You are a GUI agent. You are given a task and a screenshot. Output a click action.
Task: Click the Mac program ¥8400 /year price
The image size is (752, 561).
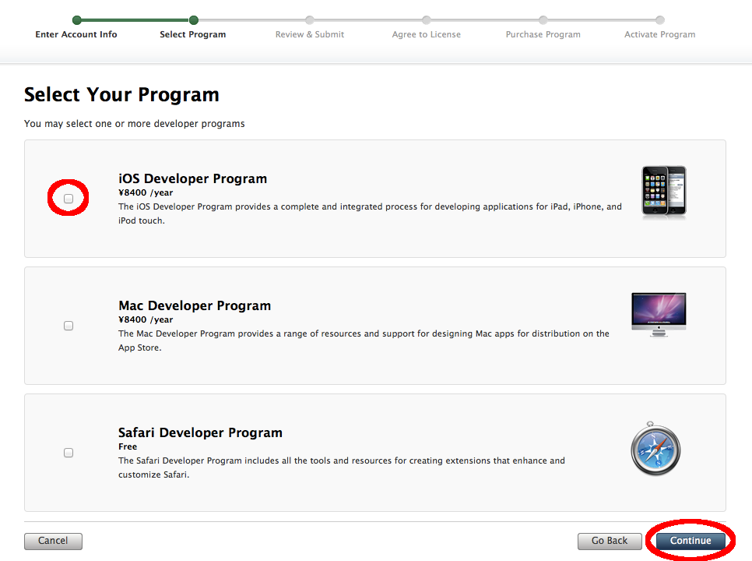(x=146, y=319)
